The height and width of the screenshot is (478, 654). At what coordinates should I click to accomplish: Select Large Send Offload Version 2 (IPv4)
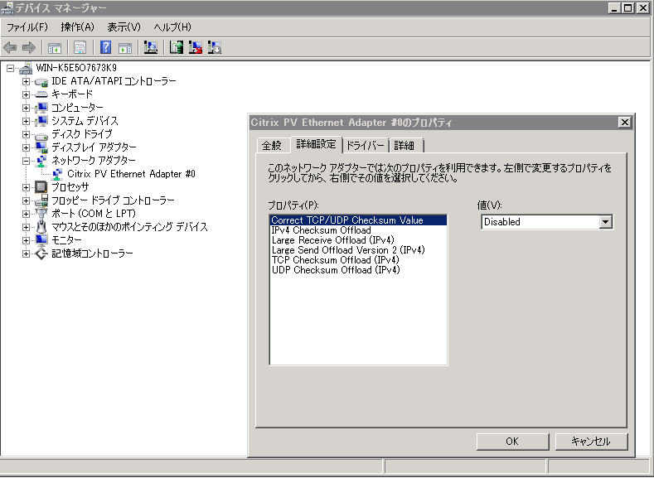click(x=358, y=250)
